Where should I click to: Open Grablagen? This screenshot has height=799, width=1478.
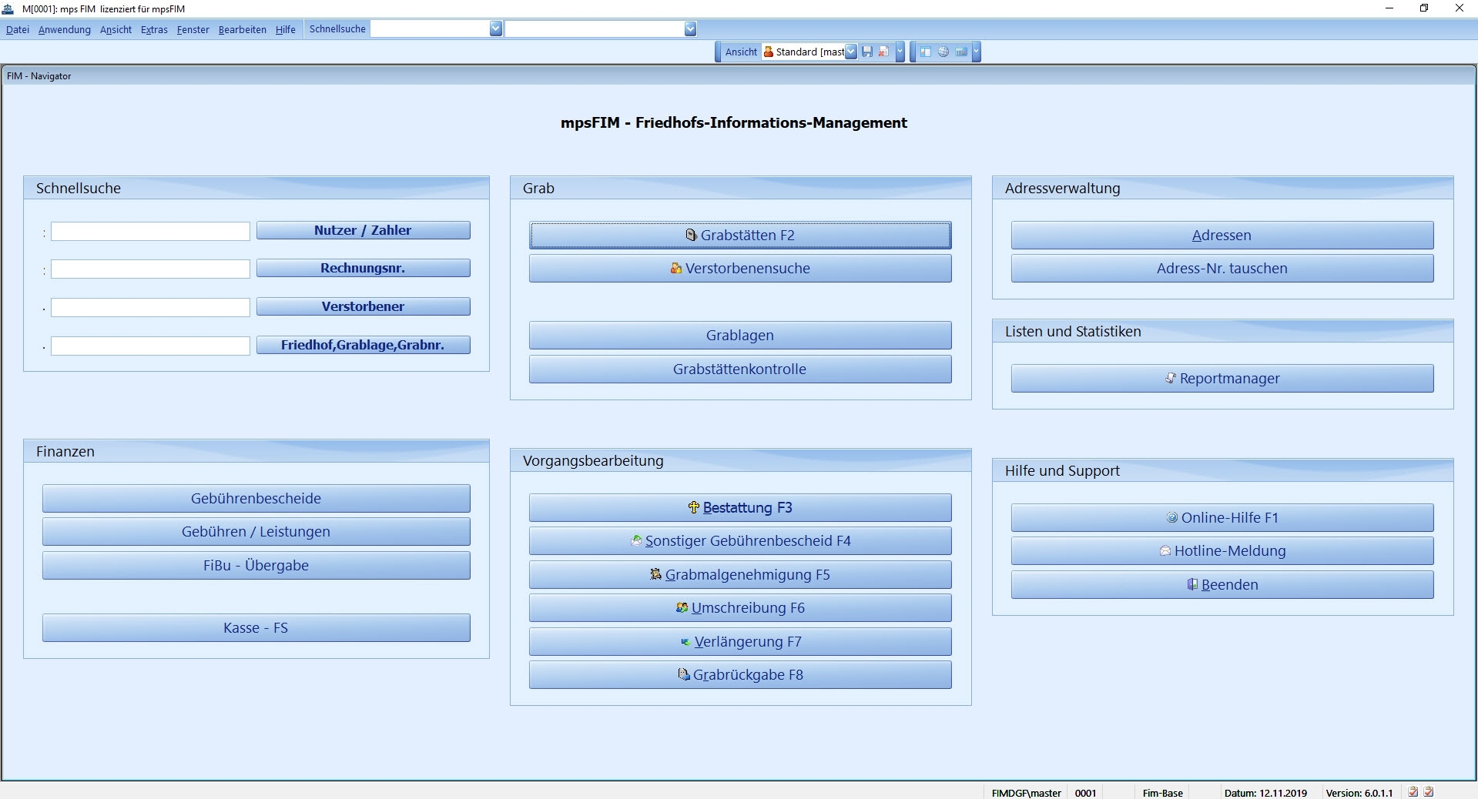point(740,336)
